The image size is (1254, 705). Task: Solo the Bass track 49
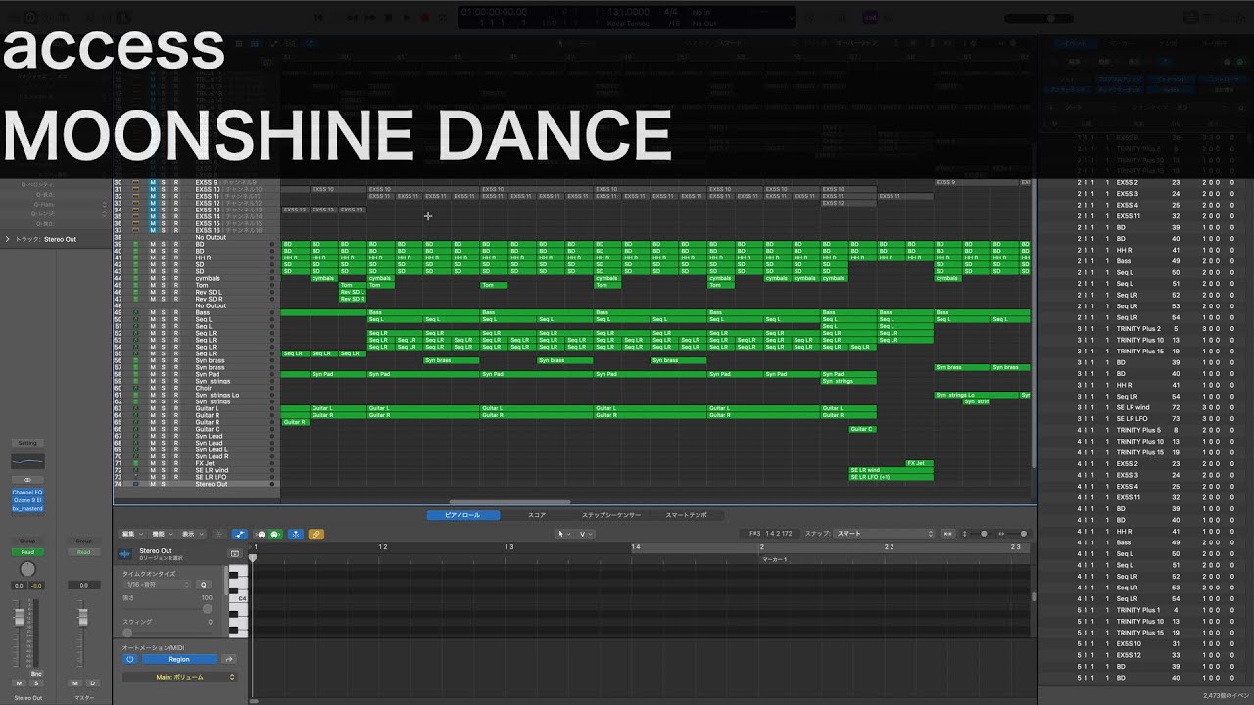(164, 313)
